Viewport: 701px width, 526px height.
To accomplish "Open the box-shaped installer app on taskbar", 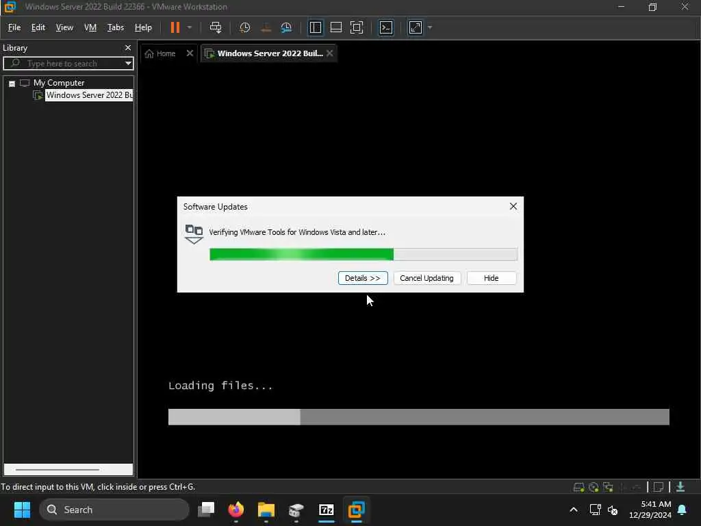I will tap(296, 510).
